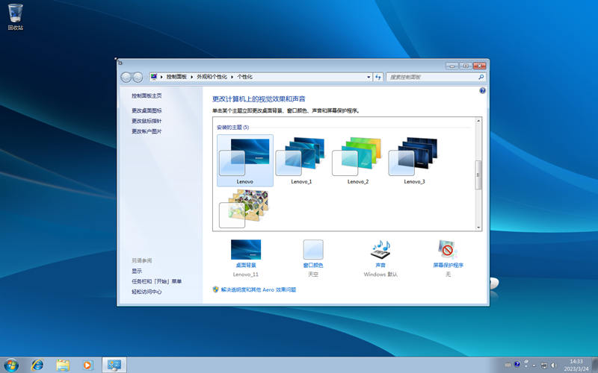Select the Lenovo_2 theme
Viewport: 598px width, 373px height.
pyautogui.click(x=358, y=160)
